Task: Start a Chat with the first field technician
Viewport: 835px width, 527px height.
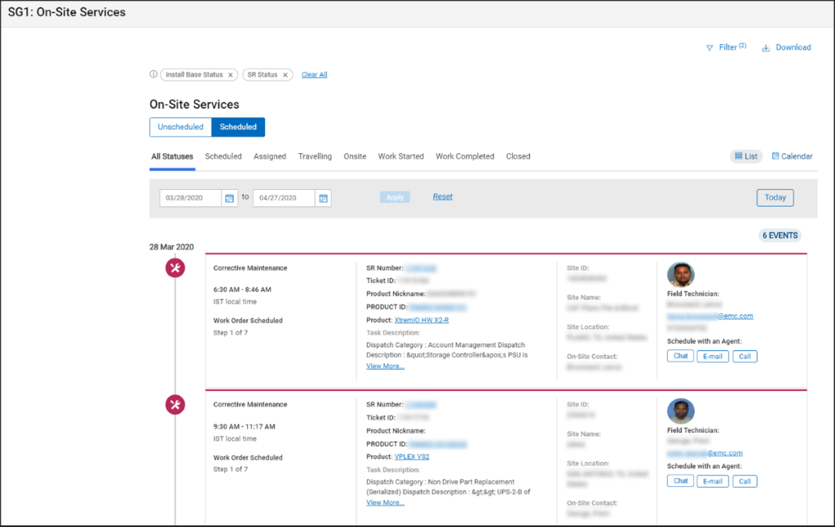Action: click(680, 356)
